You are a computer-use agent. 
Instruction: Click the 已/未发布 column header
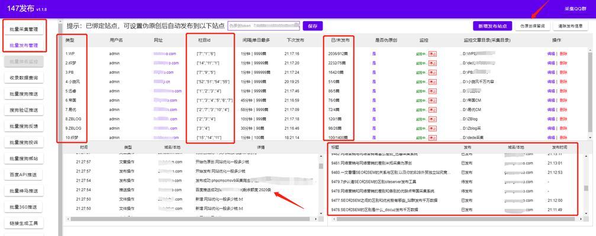[340, 40]
